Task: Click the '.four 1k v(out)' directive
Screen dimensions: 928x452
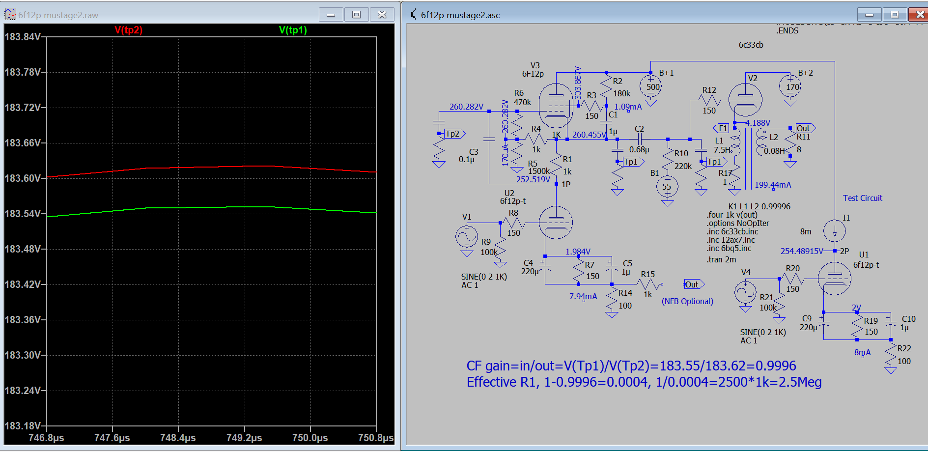Action: click(x=732, y=215)
